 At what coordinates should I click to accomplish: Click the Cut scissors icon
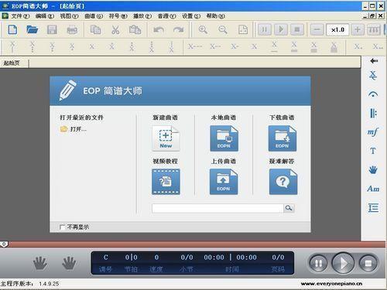click(115, 30)
